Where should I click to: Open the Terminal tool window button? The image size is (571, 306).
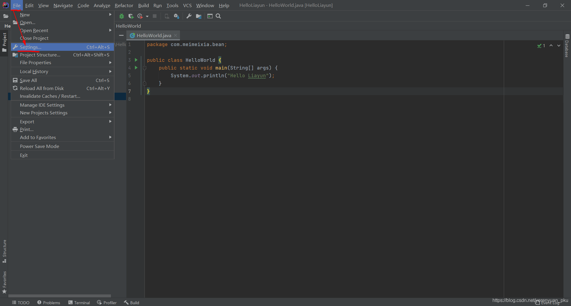79,302
